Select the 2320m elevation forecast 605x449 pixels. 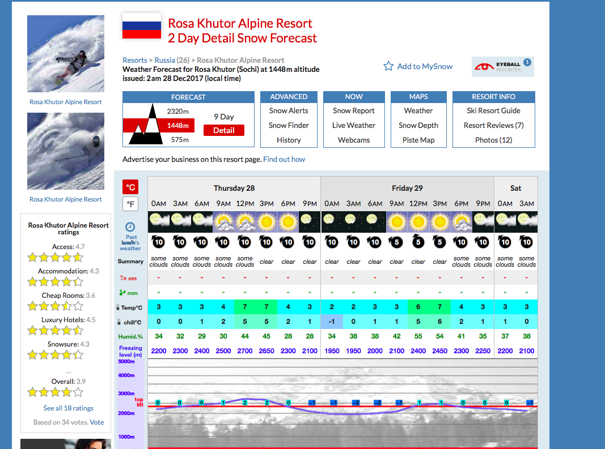tap(178, 112)
